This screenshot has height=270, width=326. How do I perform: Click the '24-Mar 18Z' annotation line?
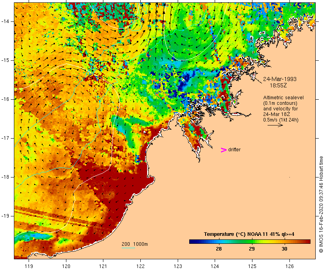tap(277, 114)
